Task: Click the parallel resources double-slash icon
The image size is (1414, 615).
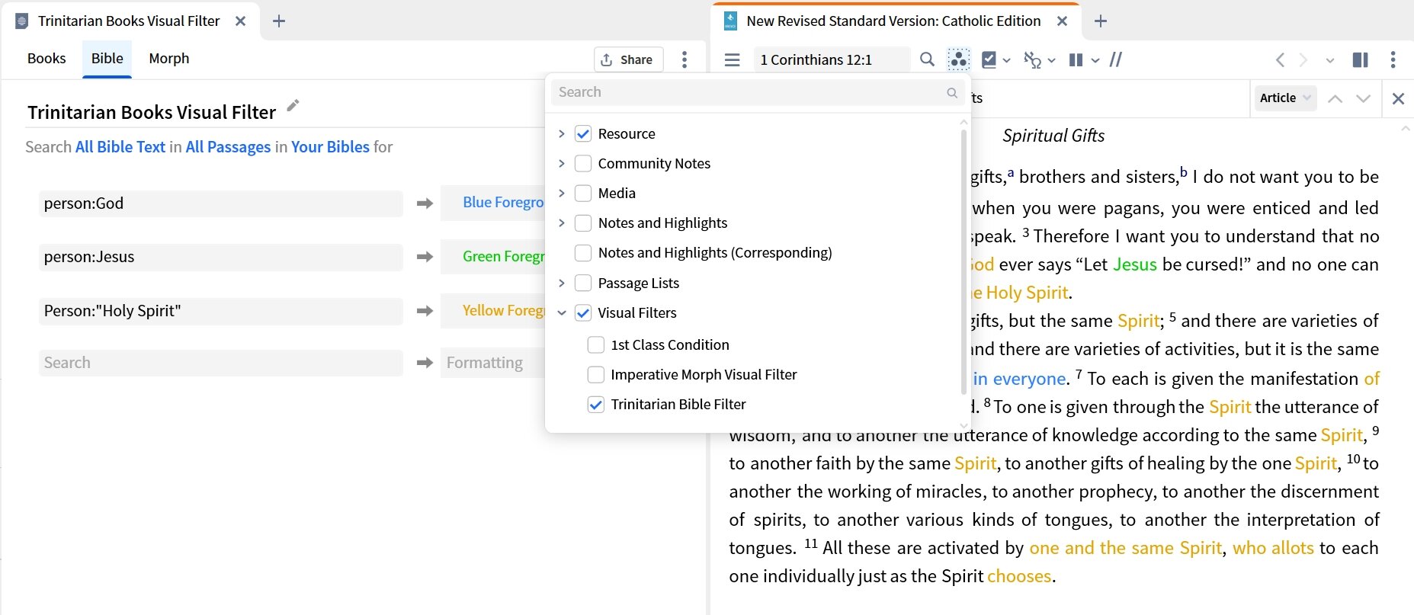Action: [1115, 59]
